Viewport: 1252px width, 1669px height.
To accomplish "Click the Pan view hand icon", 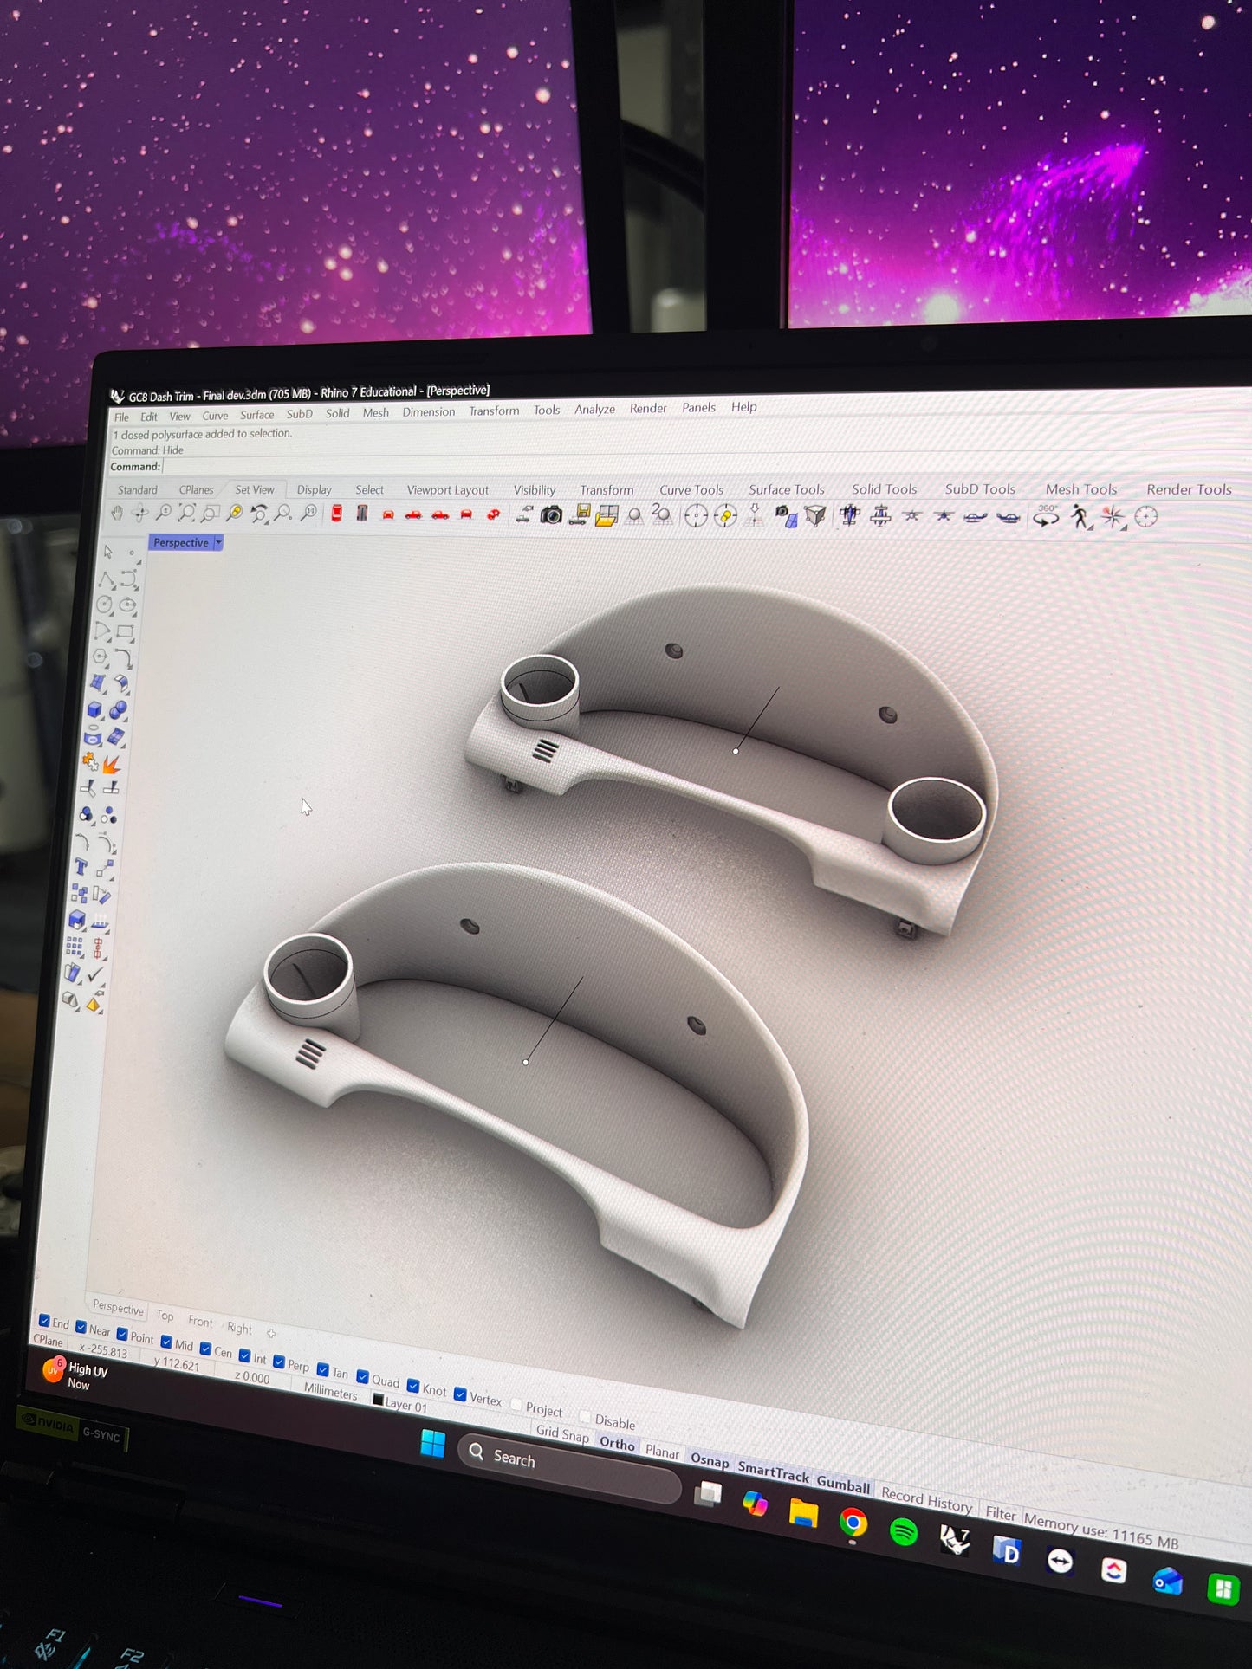I will (x=118, y=514).
